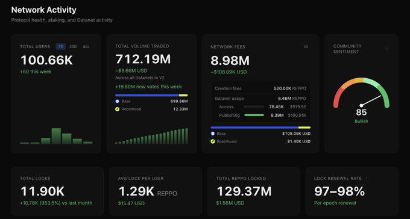Click the '~$8.66M USD' text
This screenshot has height=219, width=410.
(131, 71)
